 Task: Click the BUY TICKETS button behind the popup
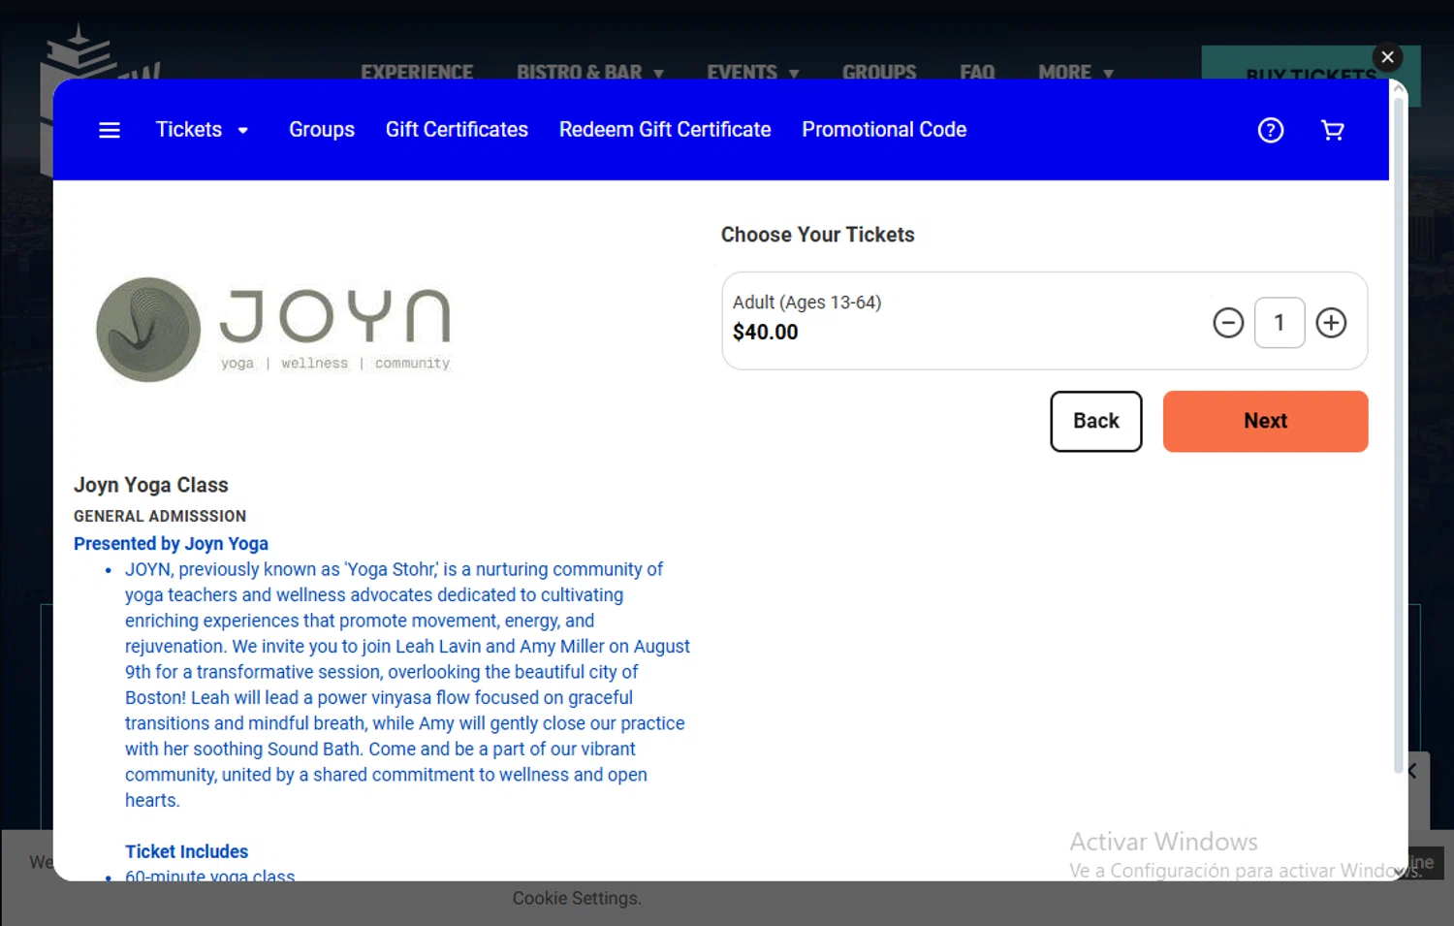coord(1311,75)
